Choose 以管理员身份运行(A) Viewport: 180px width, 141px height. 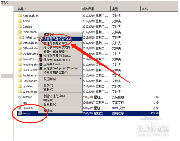(61, 39)
